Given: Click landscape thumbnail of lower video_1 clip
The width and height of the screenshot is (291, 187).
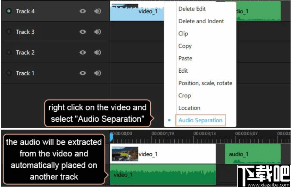Looking at the screenshot, I should (x=125, y=154).
